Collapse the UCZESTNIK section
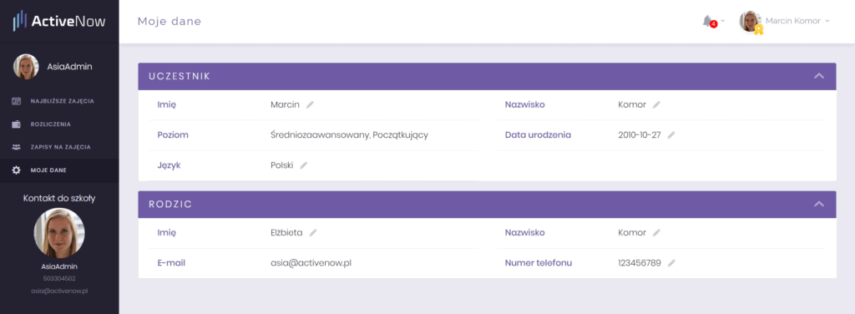 coord(818,76)
